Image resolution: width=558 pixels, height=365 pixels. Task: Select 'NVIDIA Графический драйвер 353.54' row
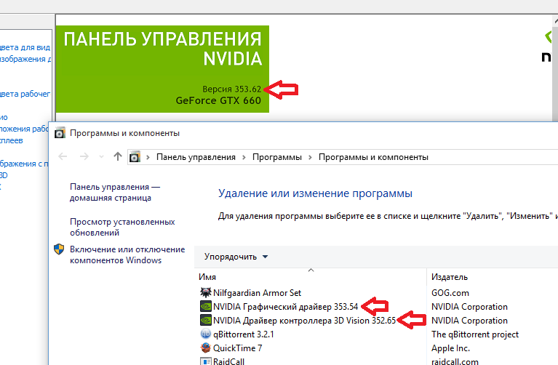(x=279, y=307)
